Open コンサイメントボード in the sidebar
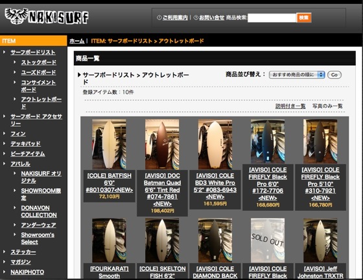363x280 pixels. (x=38, y=86)
